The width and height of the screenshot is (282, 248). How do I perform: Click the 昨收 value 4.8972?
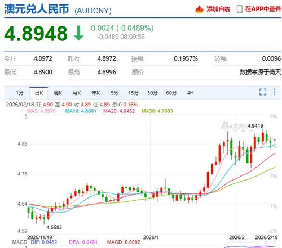point(107,58)
